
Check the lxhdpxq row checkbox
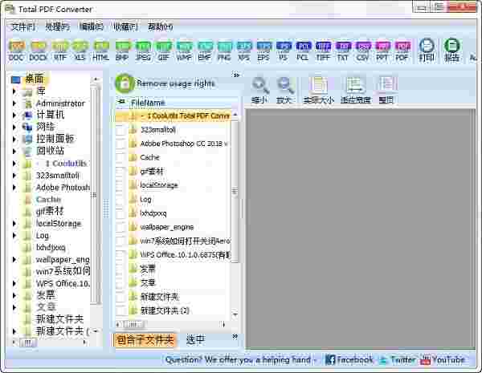pyautogui.click(x=120, y=213)
